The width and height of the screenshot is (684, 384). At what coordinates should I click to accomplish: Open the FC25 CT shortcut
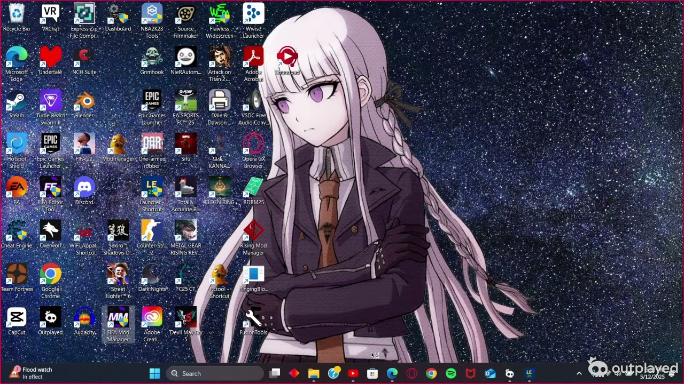click(185, 277)
